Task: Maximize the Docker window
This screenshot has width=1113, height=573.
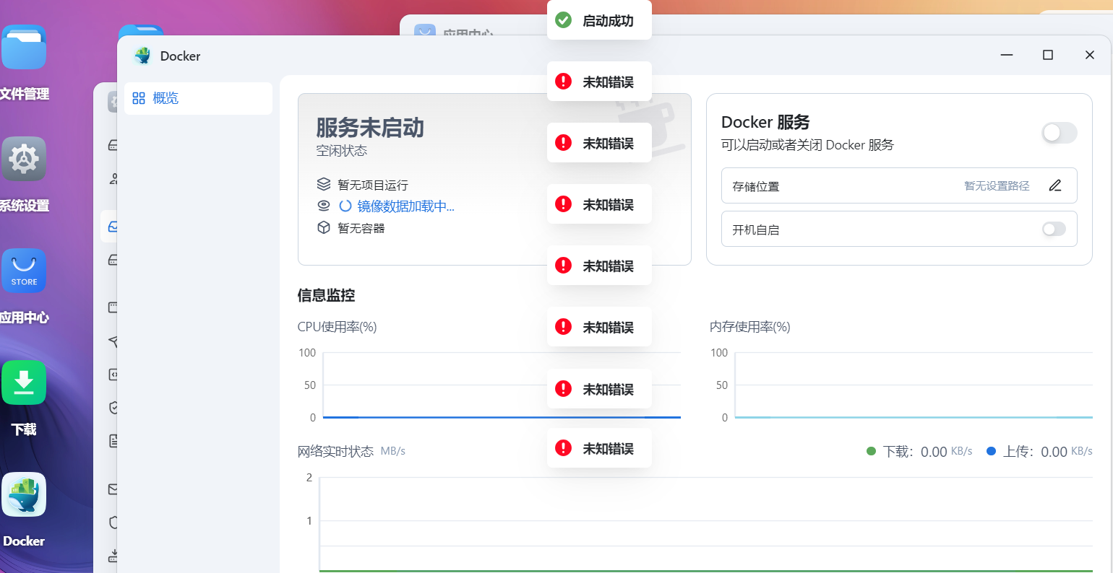Action: click(x=1047, y=56)
